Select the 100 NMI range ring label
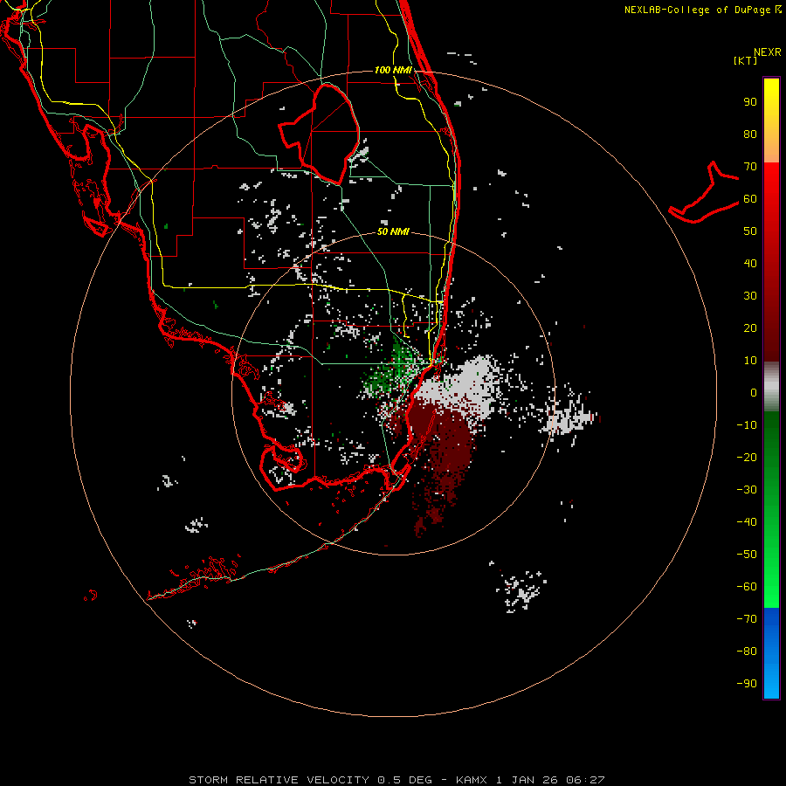 393,70
